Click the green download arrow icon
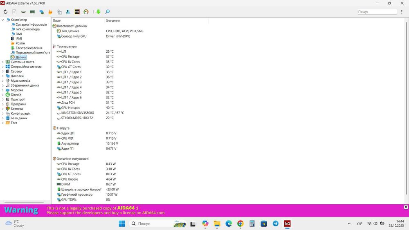This screenshot has height=230, width=409. coord(98,12)
